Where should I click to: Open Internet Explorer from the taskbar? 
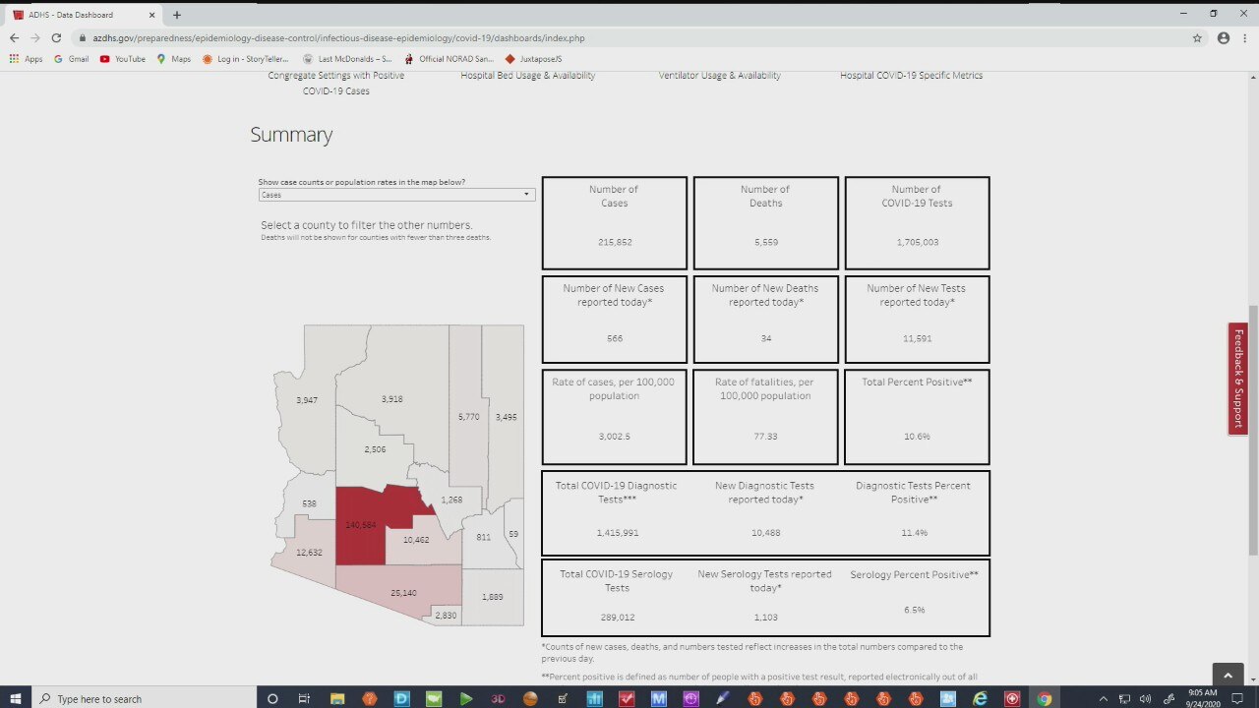[980, 698]
